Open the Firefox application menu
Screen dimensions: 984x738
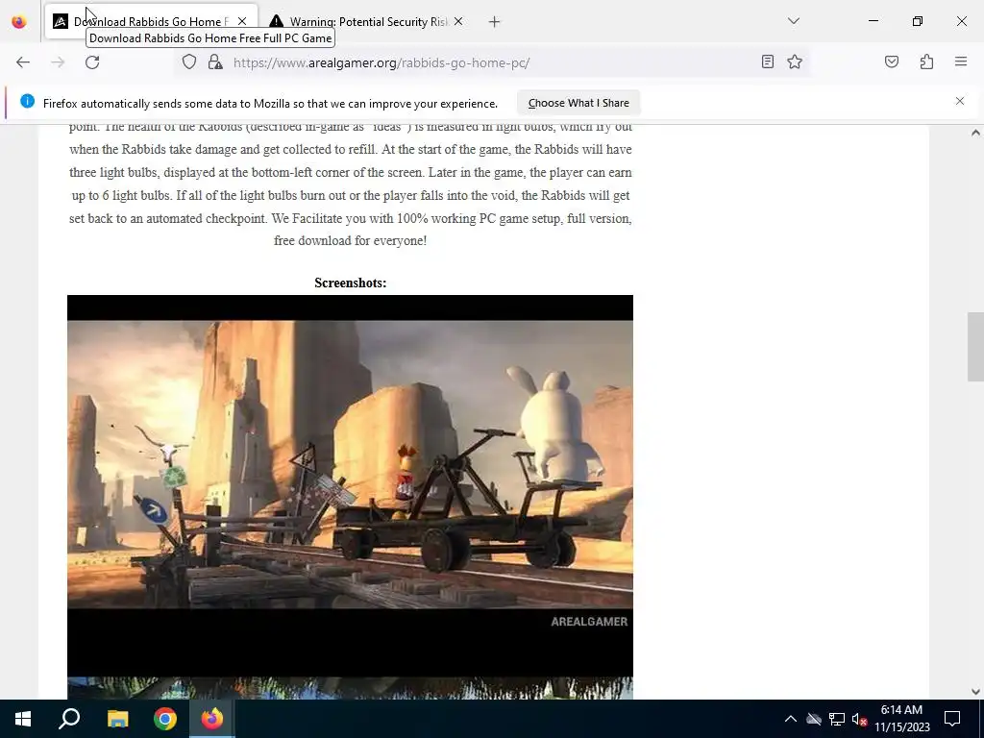[x=961, y=61]
